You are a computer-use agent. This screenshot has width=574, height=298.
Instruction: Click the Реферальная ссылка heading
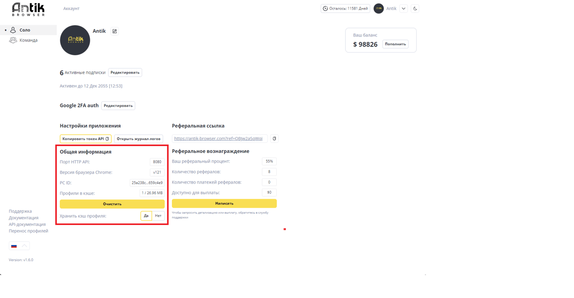(198, 126)
